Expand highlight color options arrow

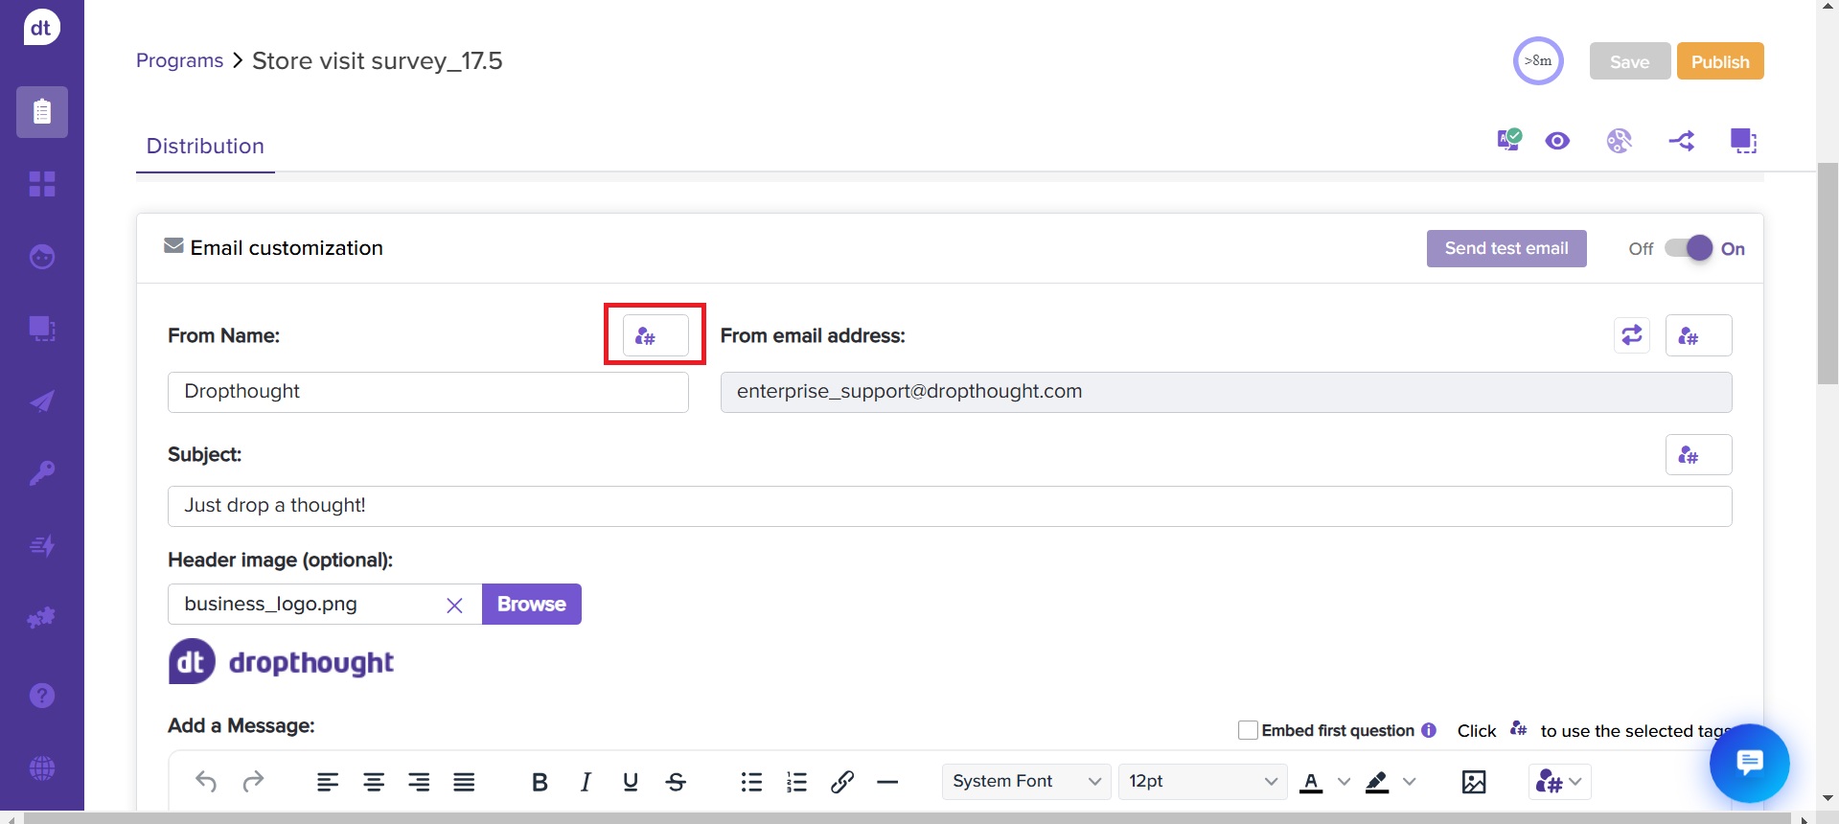tap(1409, 782)
